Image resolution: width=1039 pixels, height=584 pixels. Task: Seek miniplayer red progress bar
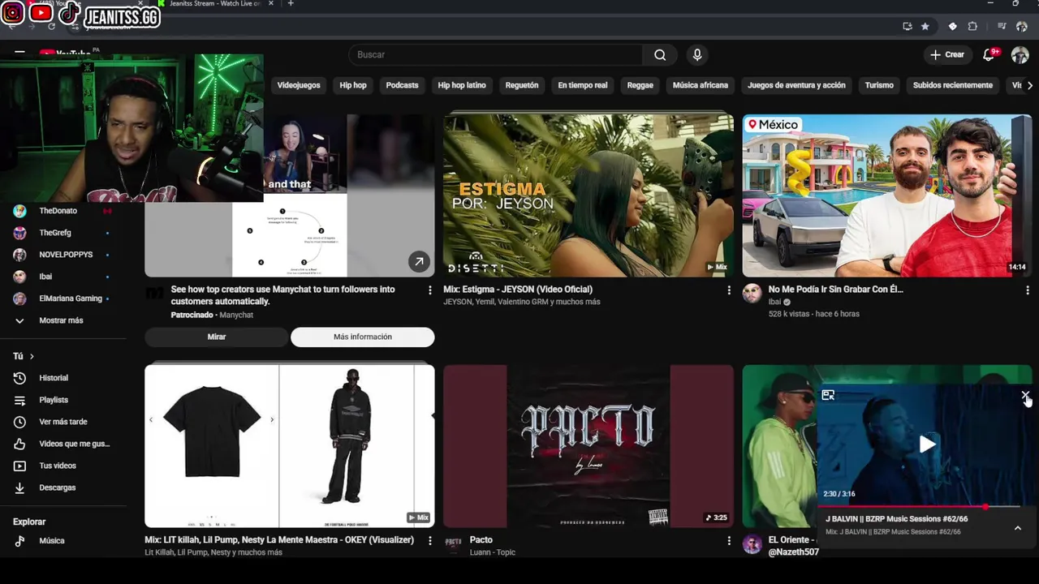[x=919, y=506]
